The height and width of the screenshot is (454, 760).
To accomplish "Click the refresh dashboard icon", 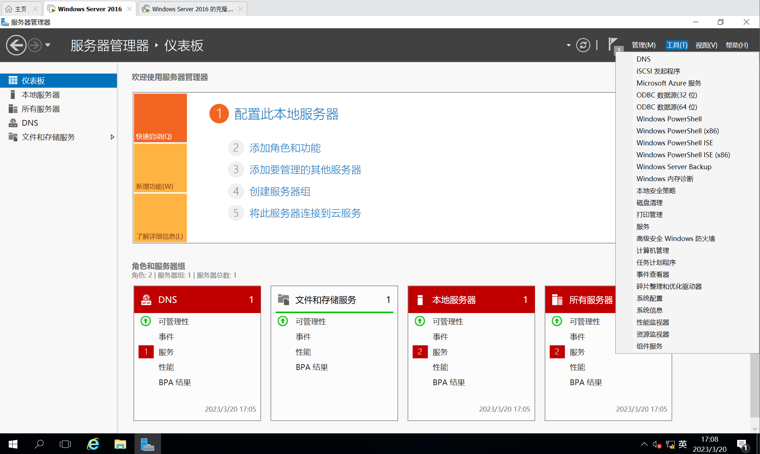I will click(583, 45).
